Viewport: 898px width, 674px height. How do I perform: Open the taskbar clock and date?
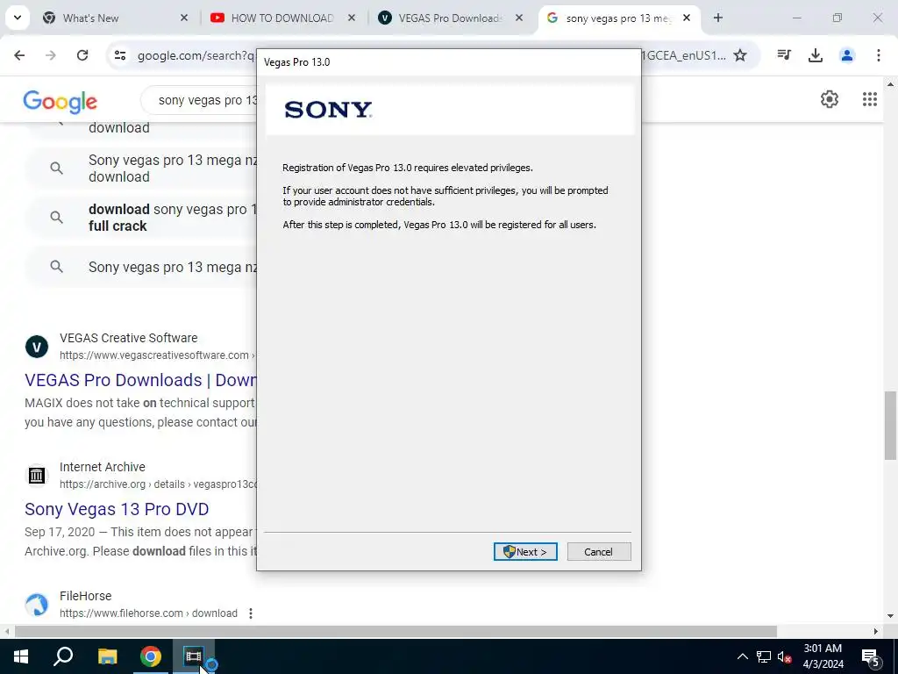coord(823,656)
